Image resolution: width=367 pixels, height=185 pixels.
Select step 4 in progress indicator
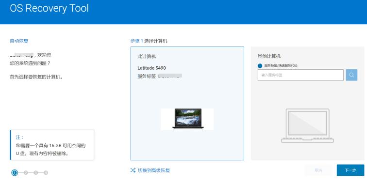46,173
